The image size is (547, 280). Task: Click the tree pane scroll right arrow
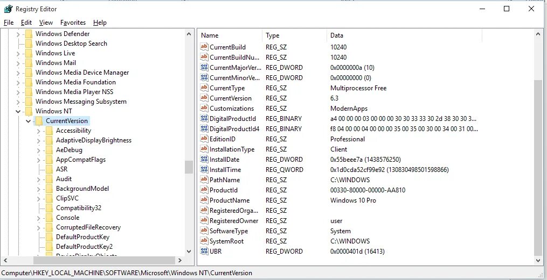tap(179, 260)
